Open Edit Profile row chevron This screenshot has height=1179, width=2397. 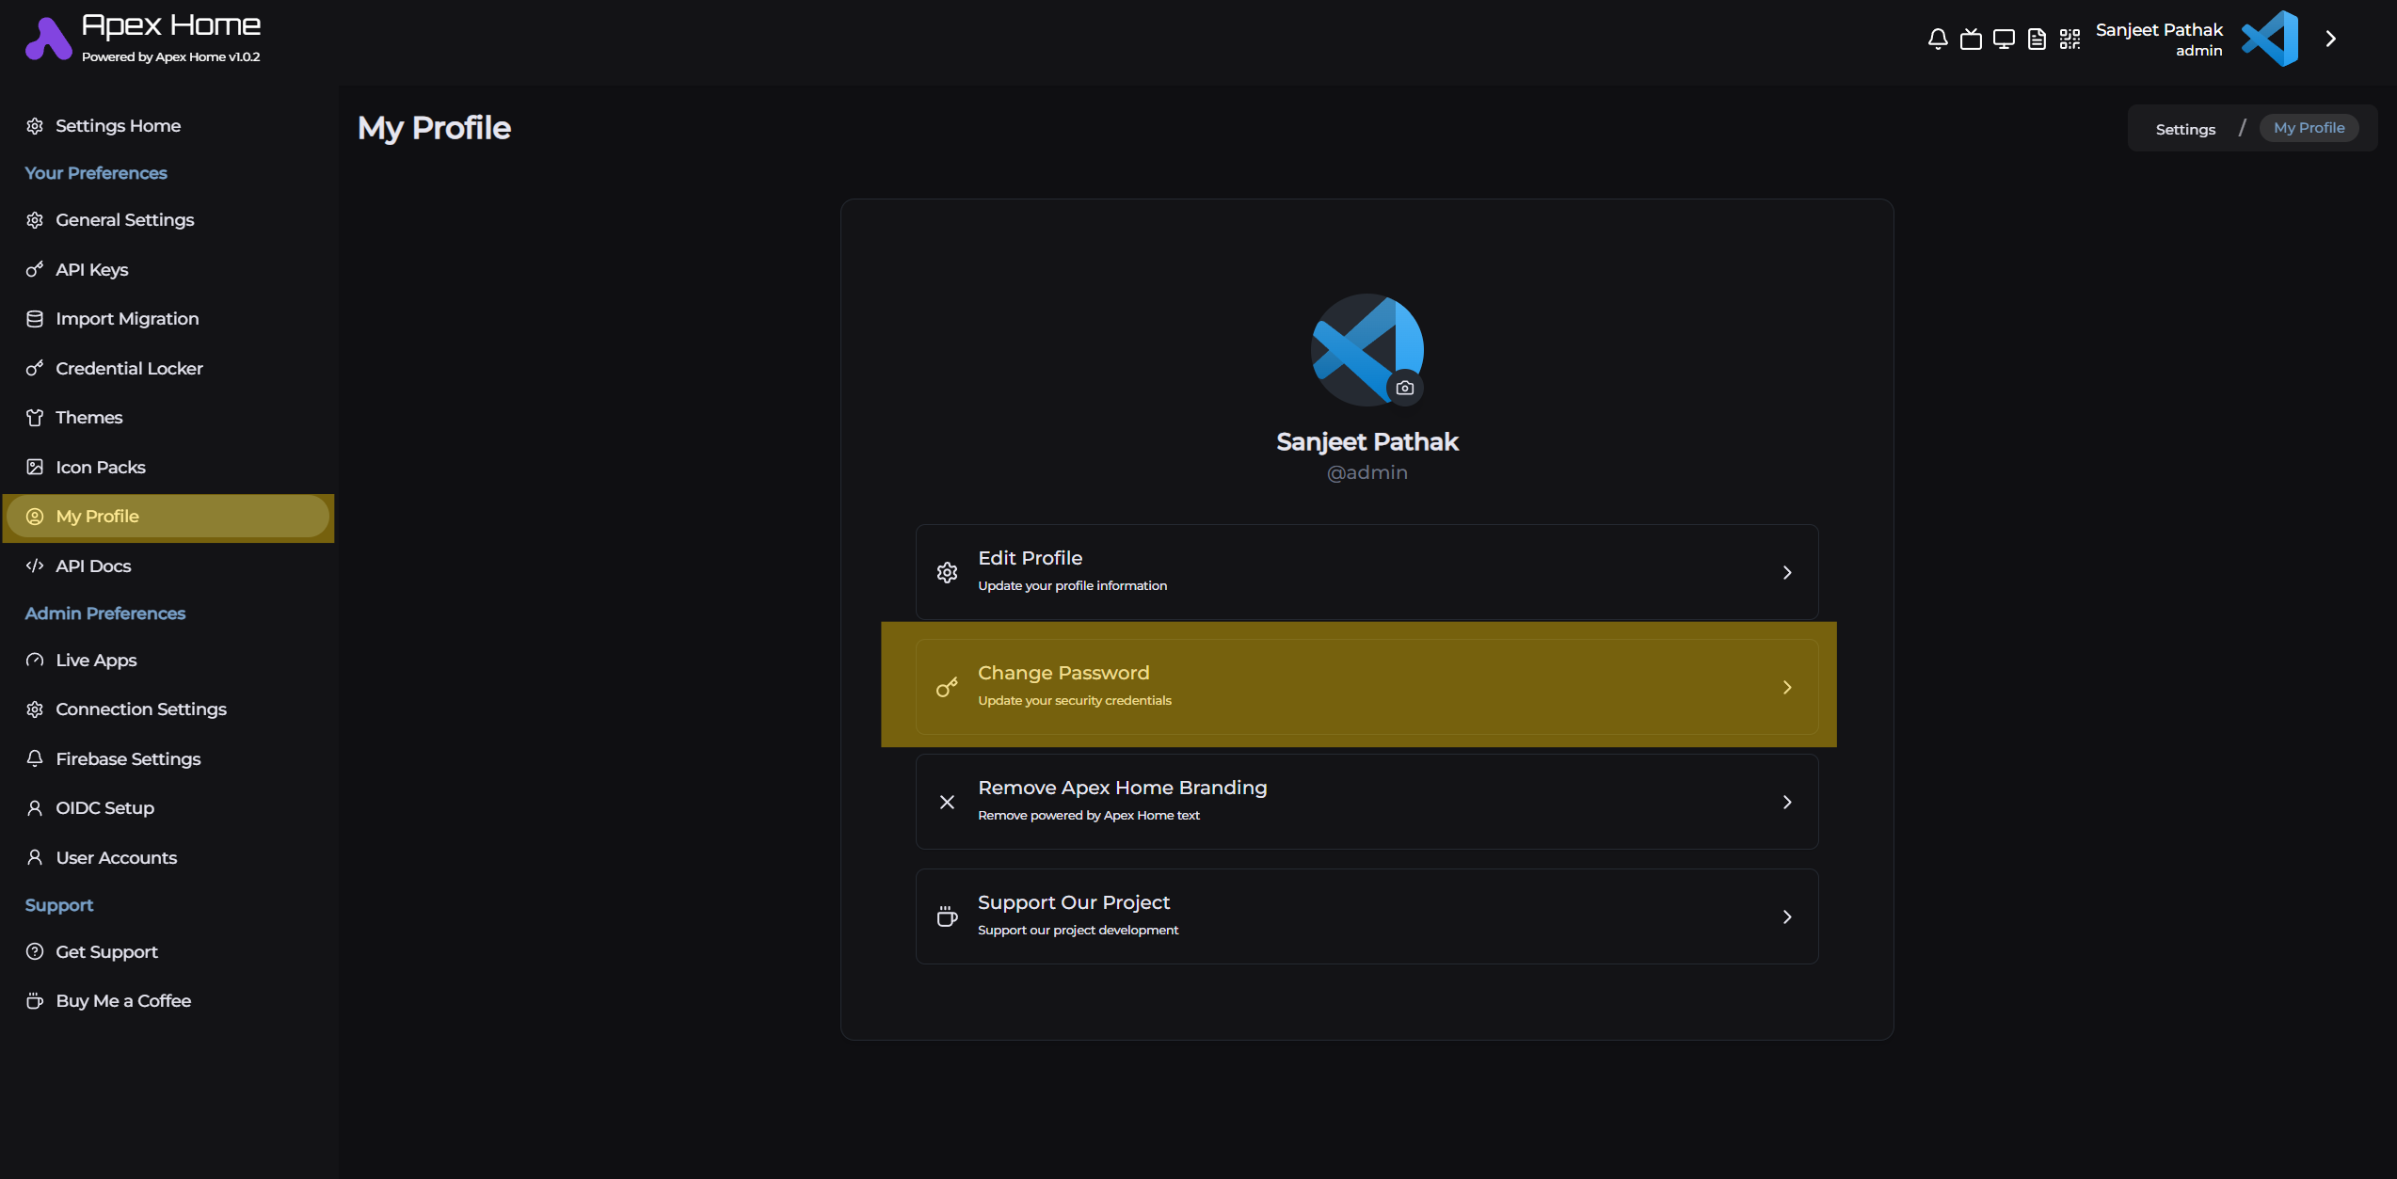pos(1786,572)
